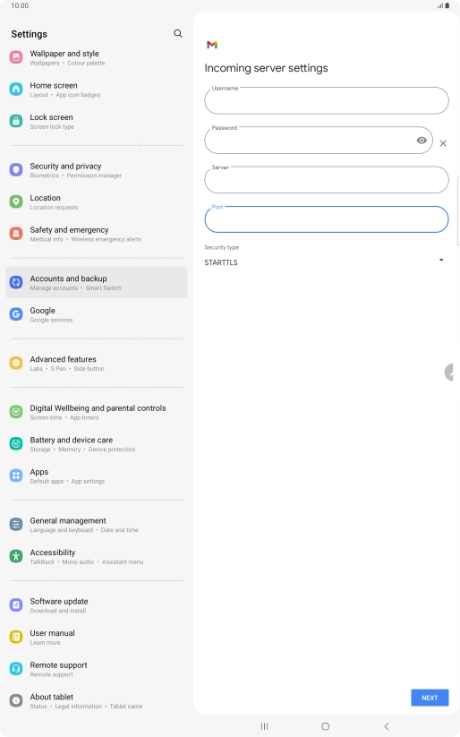Screen dimensions: 460x737
Task: Open Advanced features menu item
Action: coord(97,364)
